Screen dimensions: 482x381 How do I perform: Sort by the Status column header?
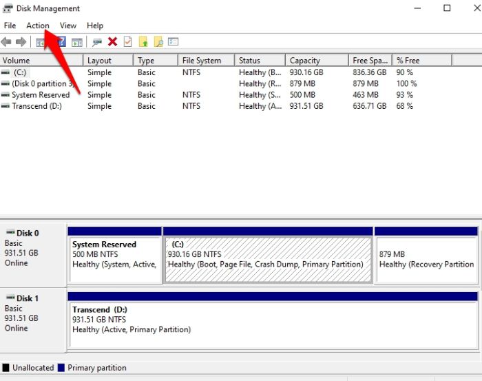click(260, 60)
